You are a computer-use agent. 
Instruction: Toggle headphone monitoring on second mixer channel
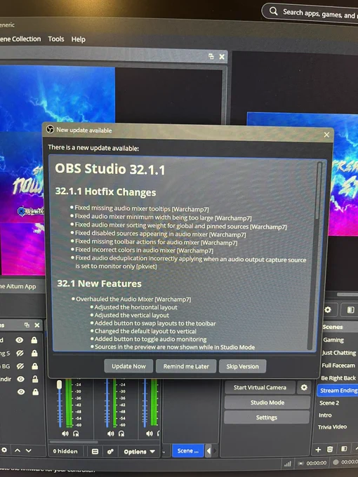[121, 434]
